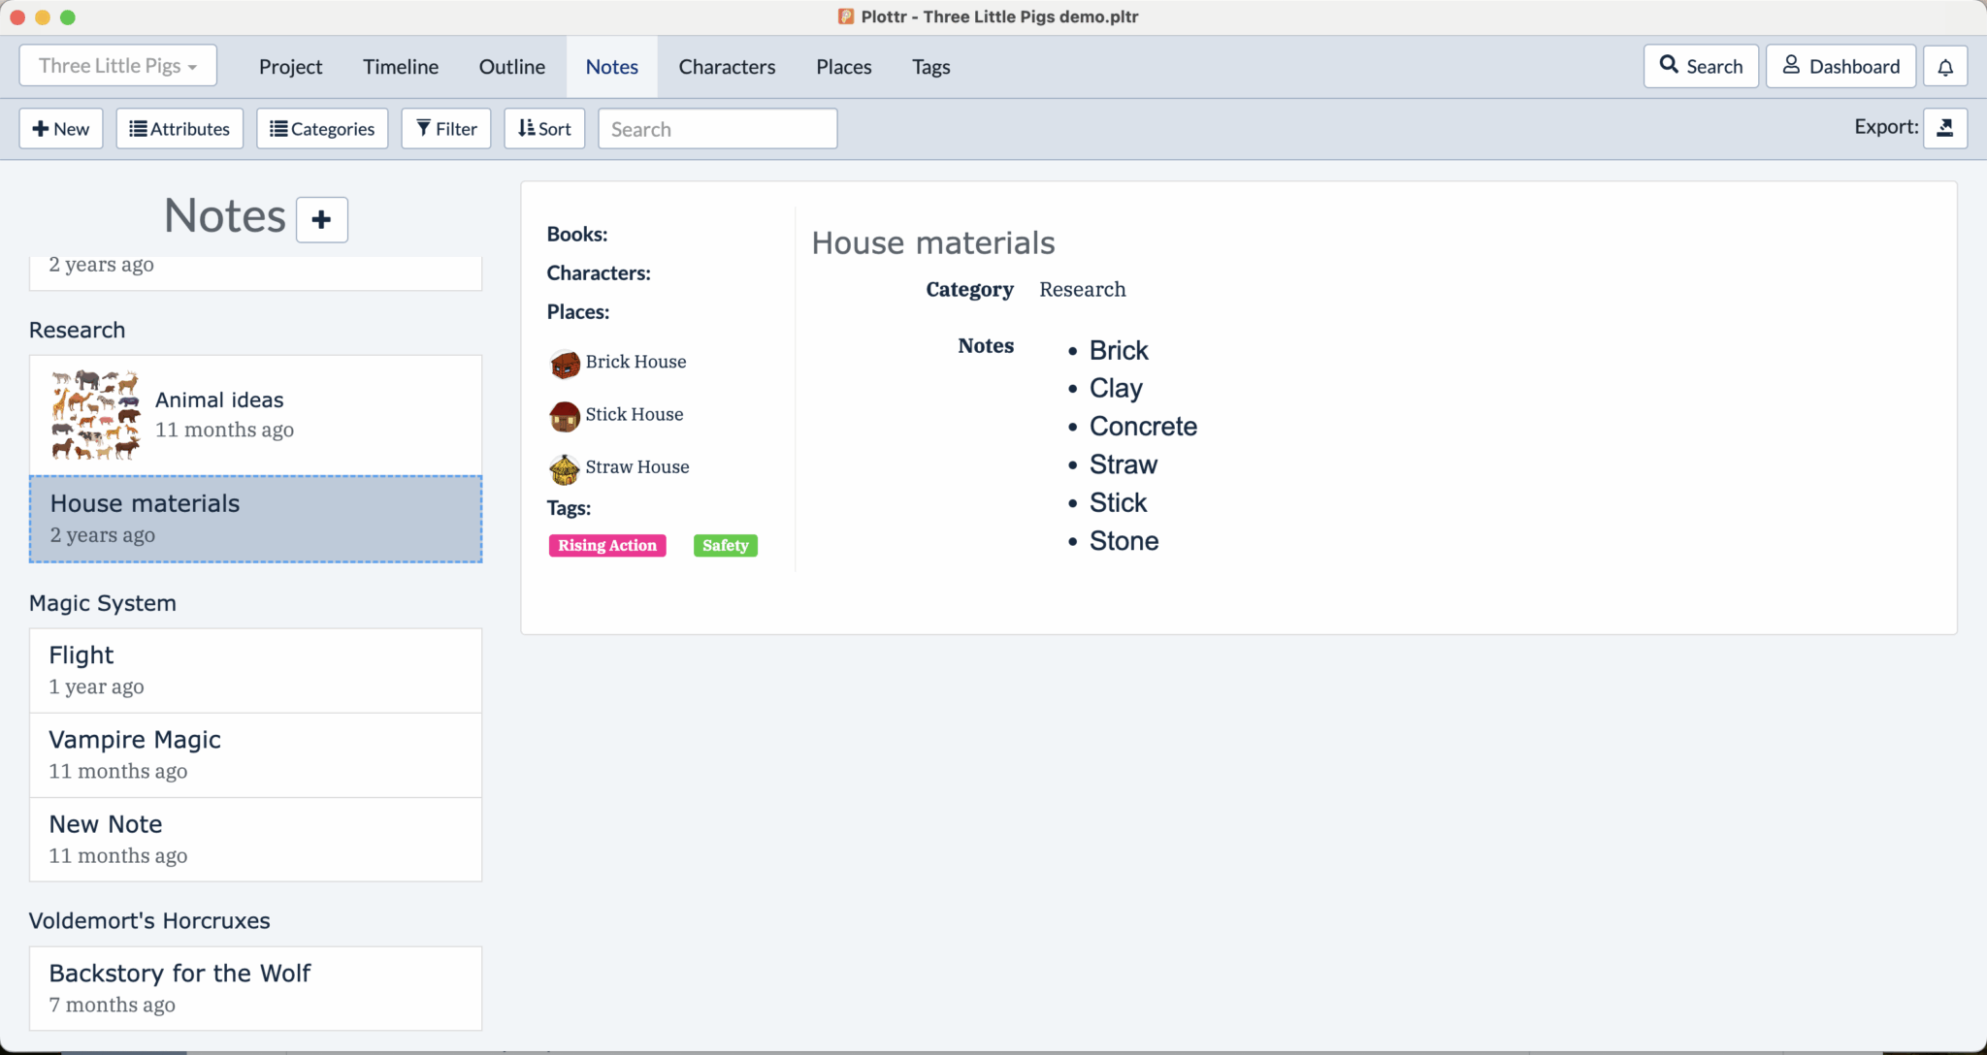Switch to the Characters tab
Viewport: 1987px width, 1055px height.
(727, 67)
